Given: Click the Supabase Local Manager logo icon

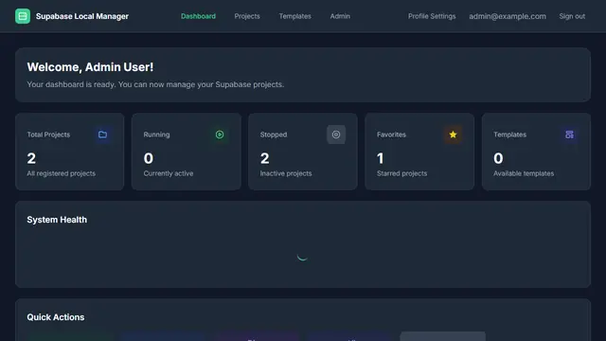Looking at the screenshot, I should [23, 16].
